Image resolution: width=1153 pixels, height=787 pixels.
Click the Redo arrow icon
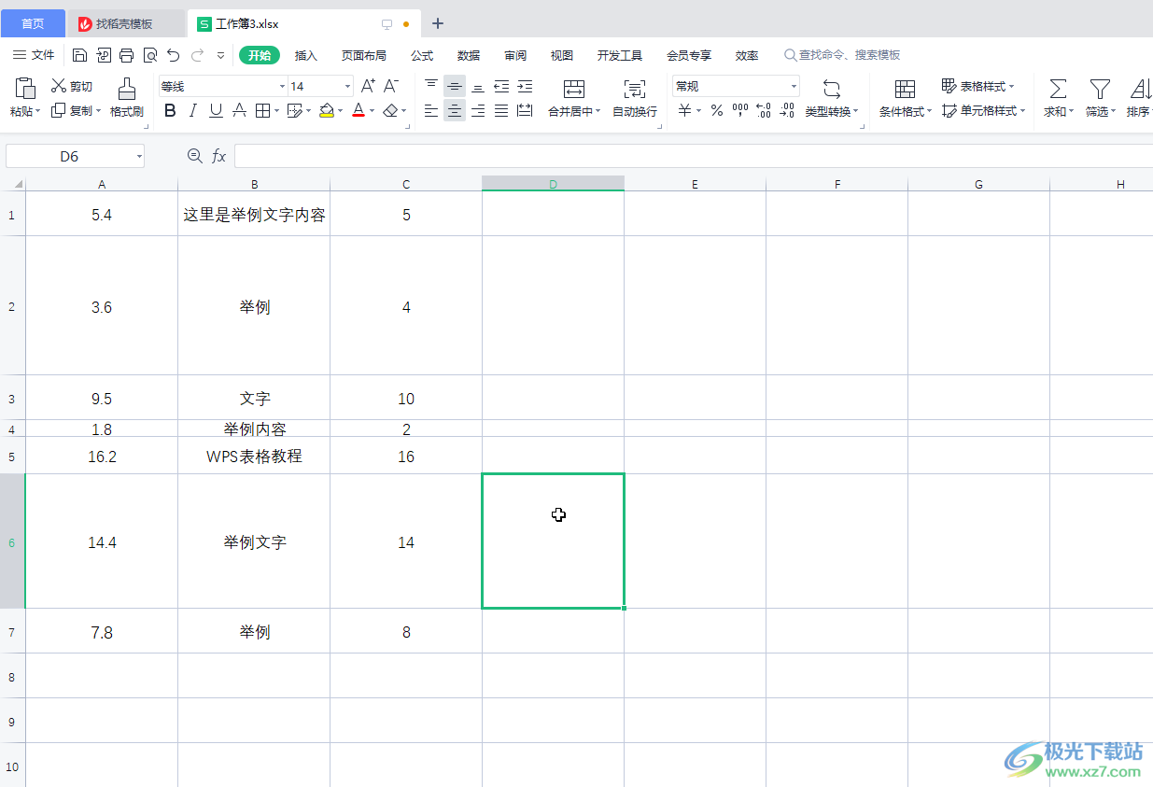pos(197,55)
